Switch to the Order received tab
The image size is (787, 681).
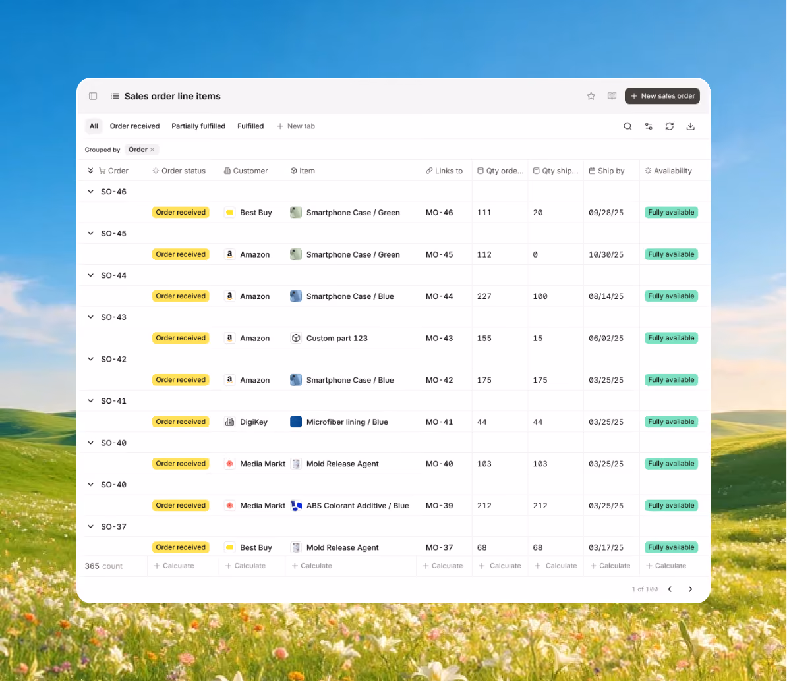click(134, 126)
